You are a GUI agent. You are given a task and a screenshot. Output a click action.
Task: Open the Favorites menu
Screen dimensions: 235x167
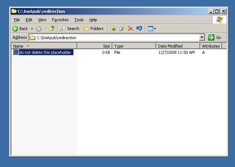coord(60,20)
